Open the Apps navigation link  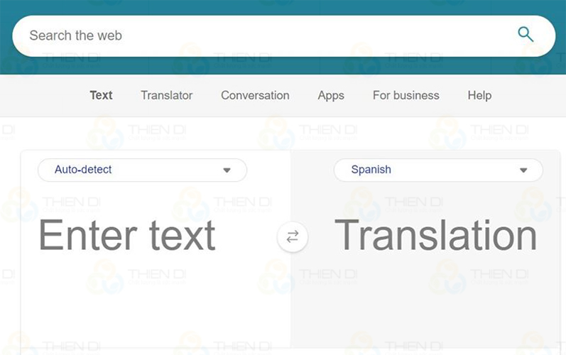[331, 95]
